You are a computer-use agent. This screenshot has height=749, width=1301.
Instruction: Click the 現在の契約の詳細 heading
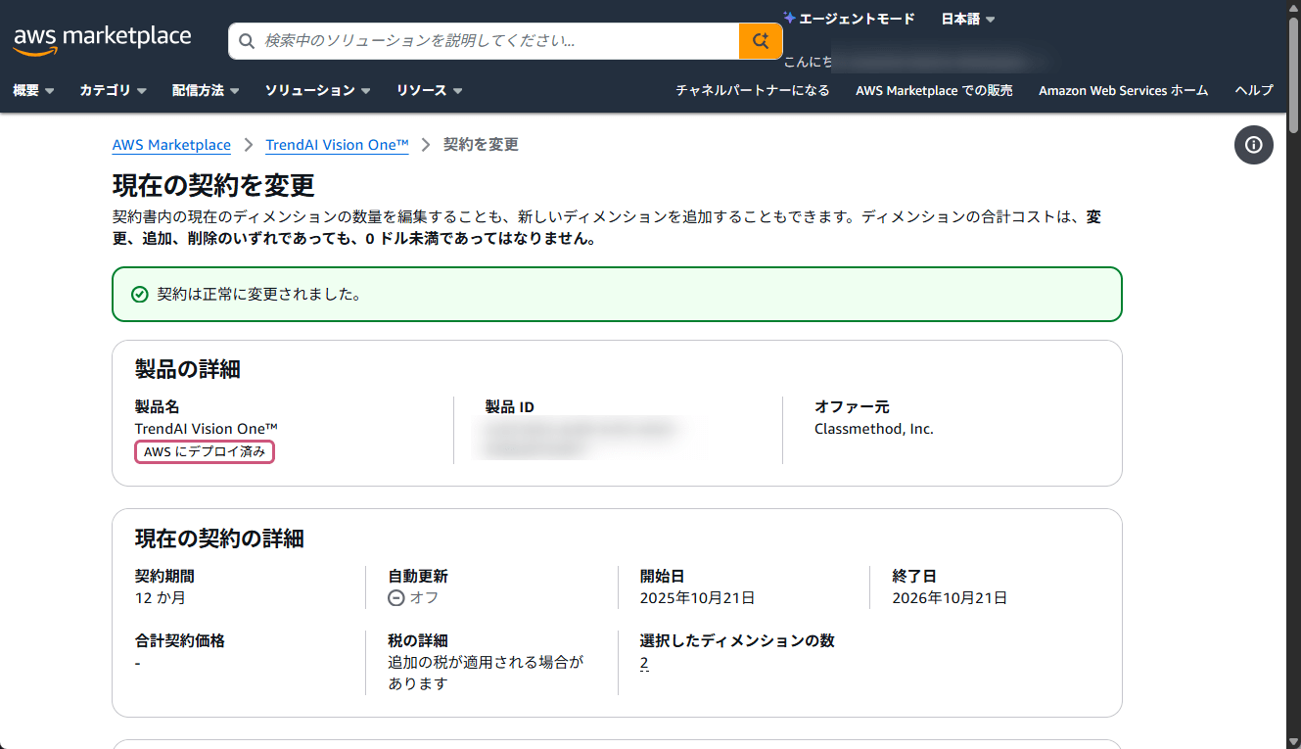(219, 538)
